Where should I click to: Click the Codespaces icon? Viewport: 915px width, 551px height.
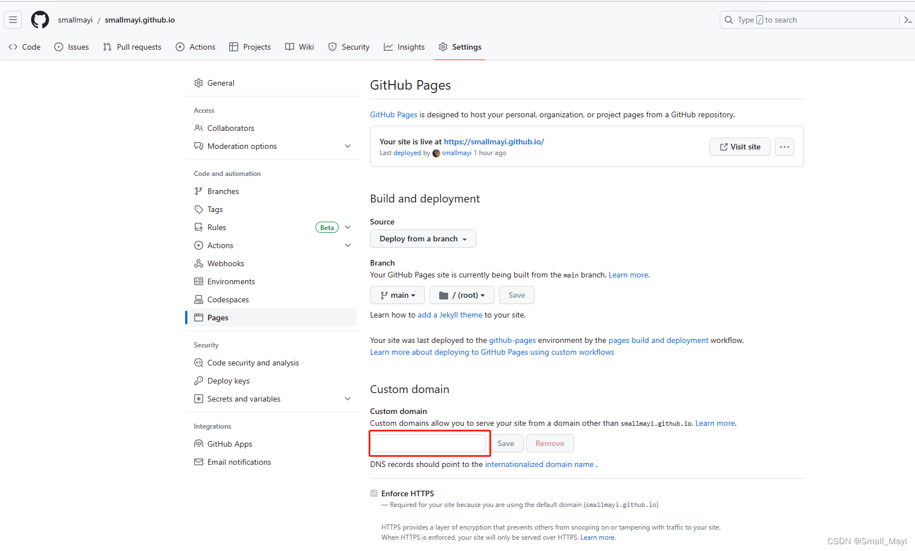coord(199,299)
